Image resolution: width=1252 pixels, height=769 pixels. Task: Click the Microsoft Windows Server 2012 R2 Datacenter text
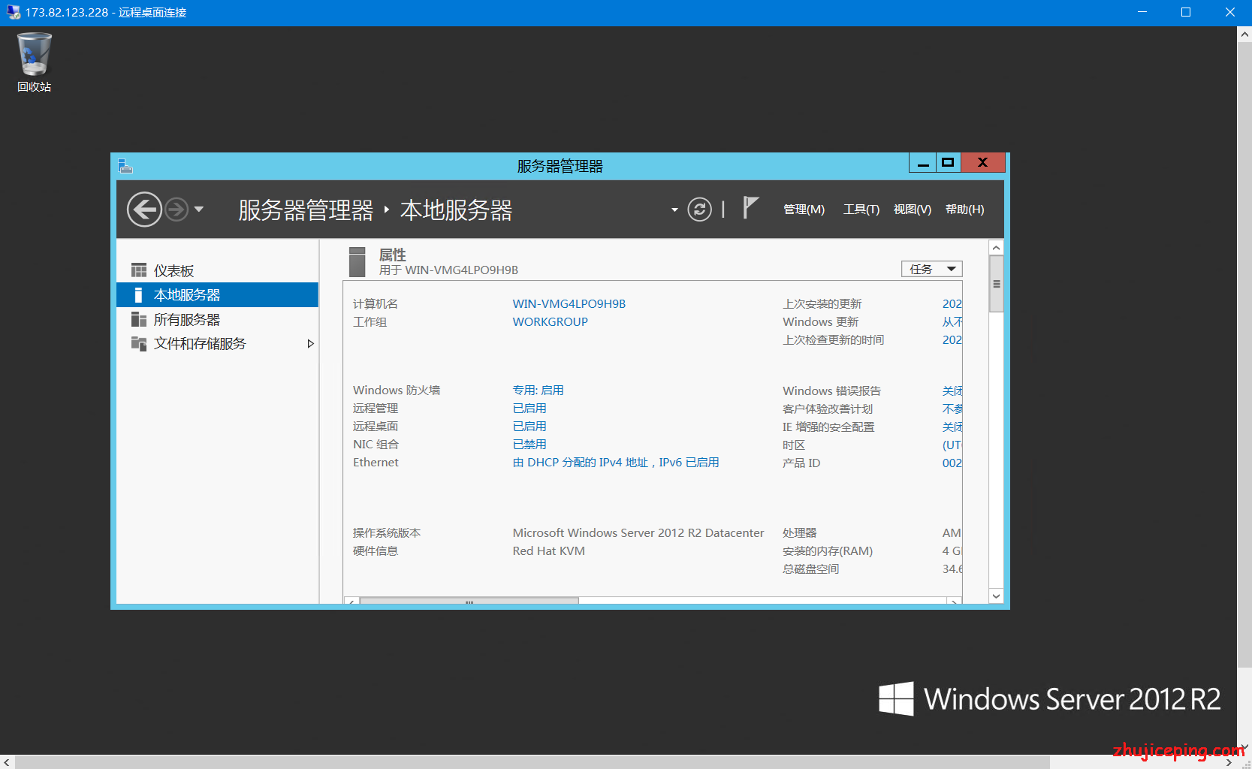(x=638, y=533)
